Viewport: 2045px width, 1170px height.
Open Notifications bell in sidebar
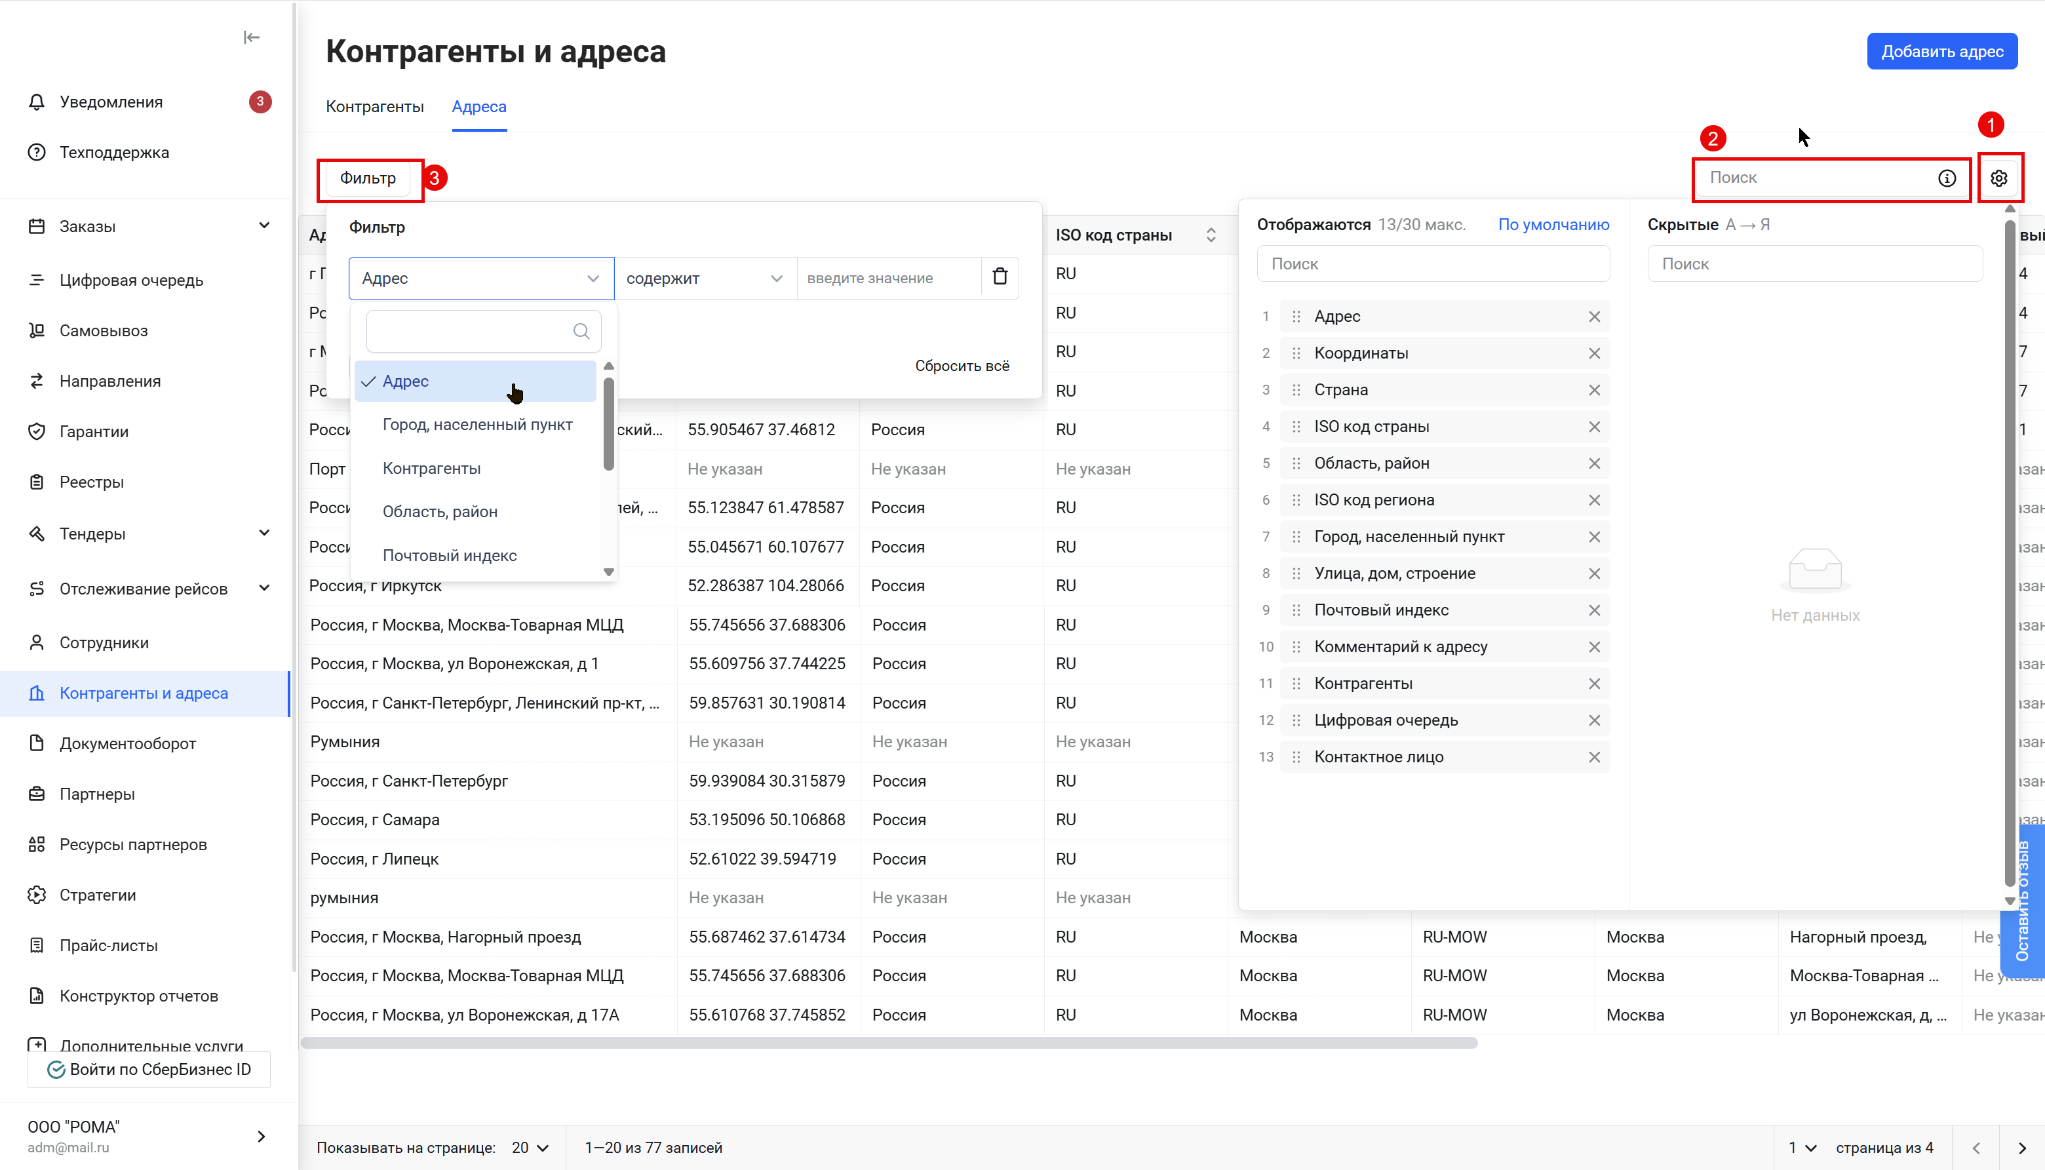pyautogui.click(x=37, y=102)
